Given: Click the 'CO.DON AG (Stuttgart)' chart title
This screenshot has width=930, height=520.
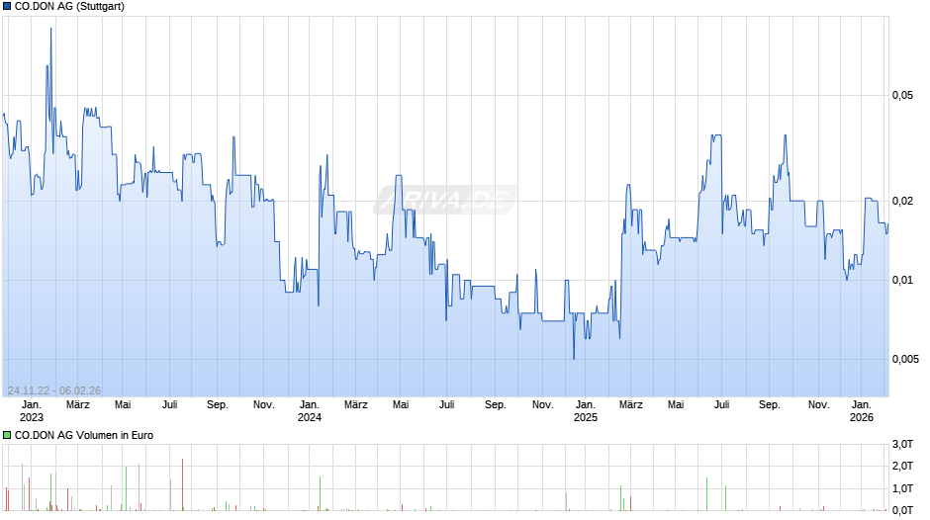Looking at the screenshot, I should (x=69, y=7).
